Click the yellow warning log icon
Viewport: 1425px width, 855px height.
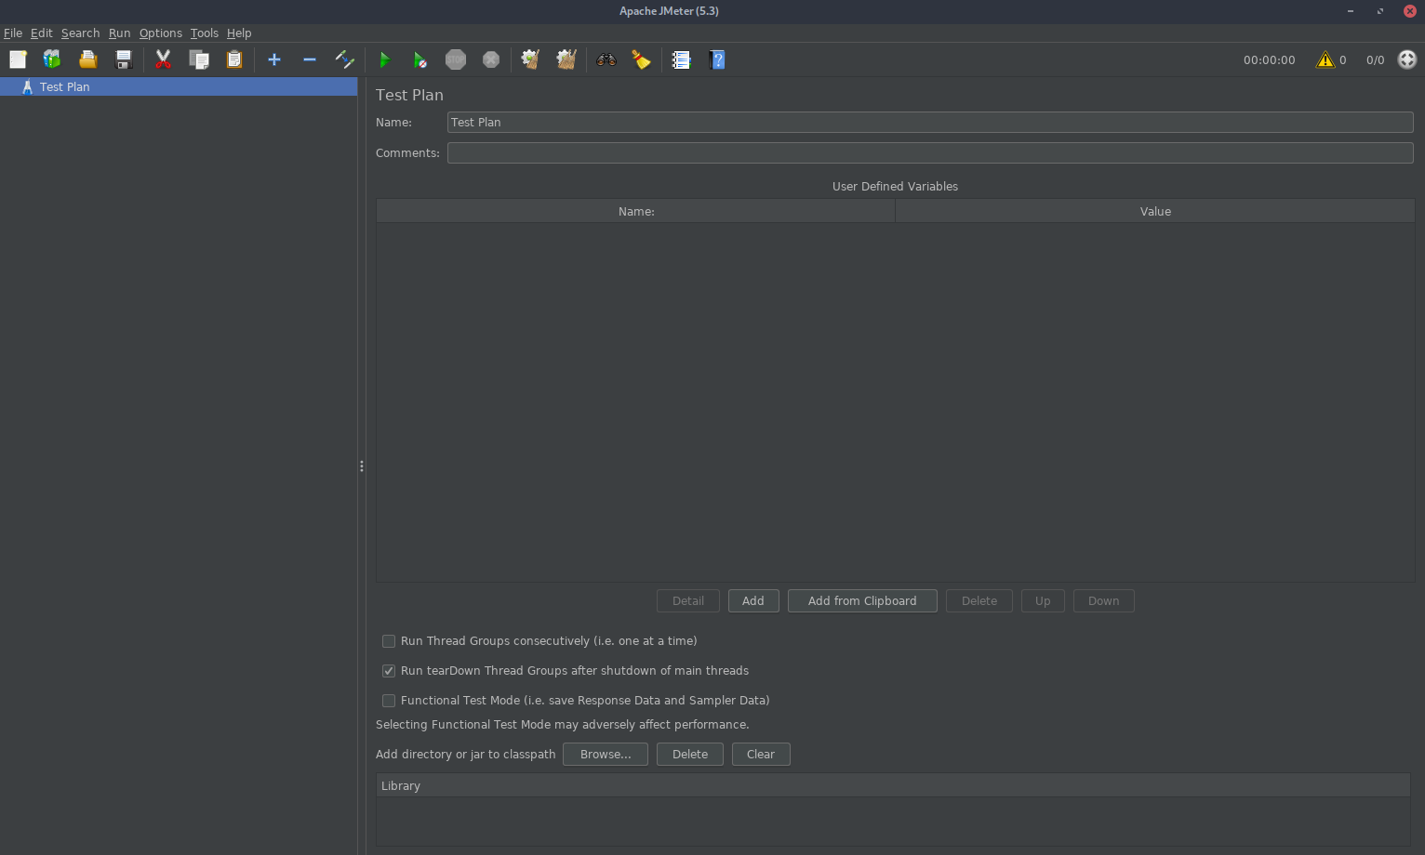[1325, 59]
